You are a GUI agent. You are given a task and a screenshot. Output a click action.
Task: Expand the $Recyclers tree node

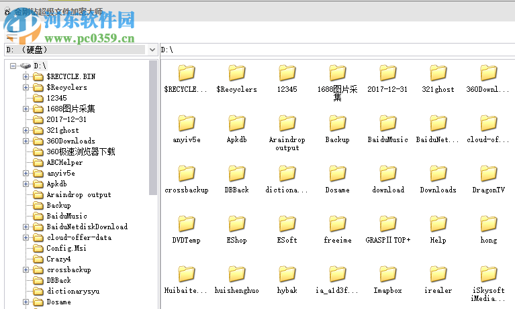point(26,88)
